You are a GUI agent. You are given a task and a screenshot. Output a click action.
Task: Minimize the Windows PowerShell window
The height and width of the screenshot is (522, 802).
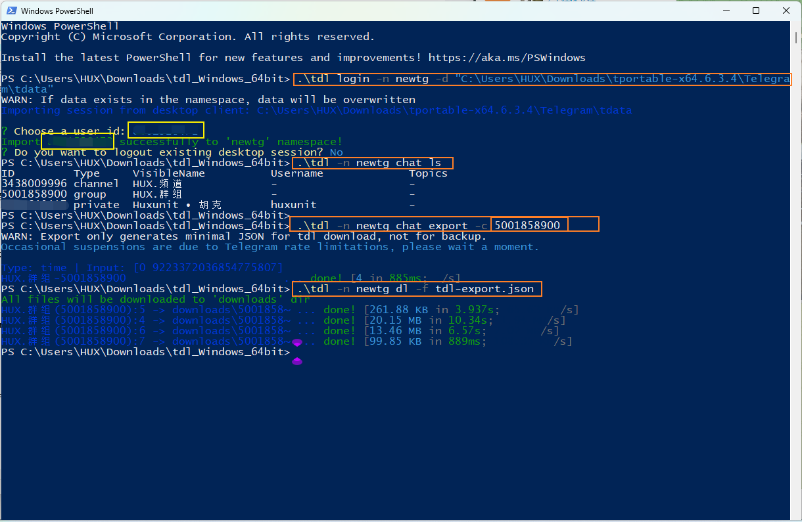[727, 11]
